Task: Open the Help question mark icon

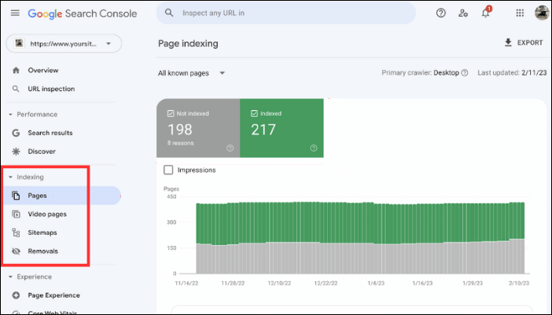Action: (x=441, y=13)
